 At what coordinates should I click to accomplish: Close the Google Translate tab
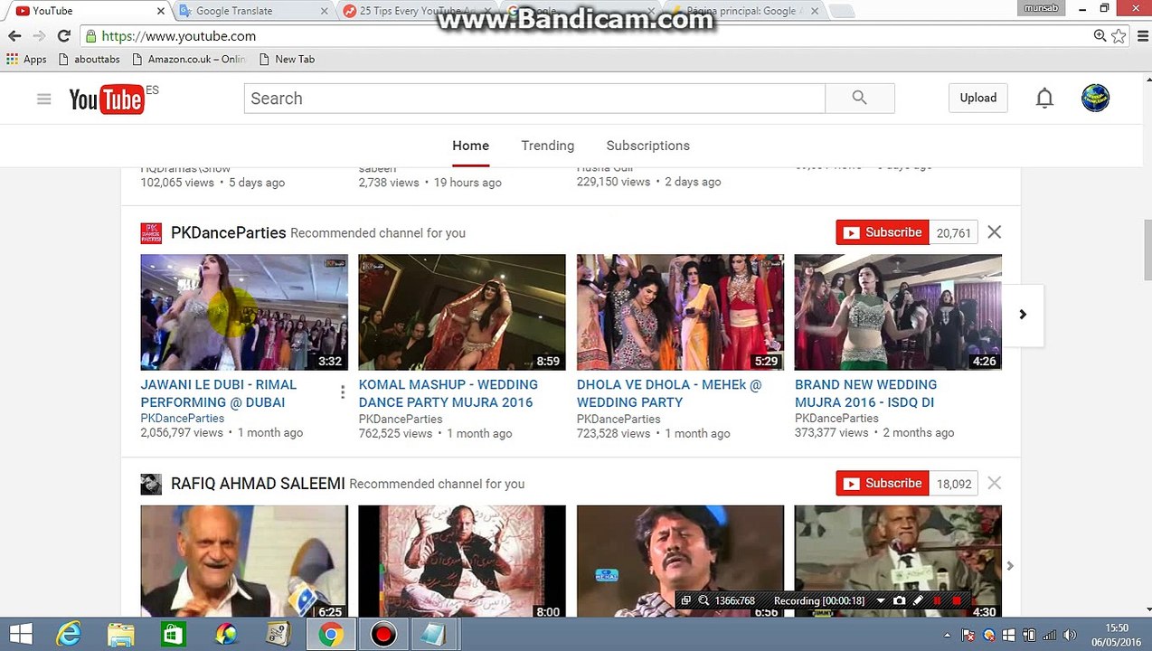[325, 11]
